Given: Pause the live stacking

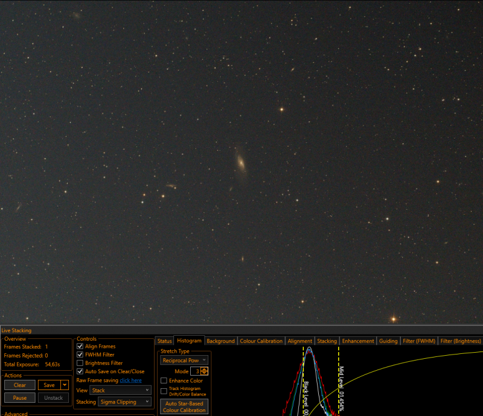Looking at the screenshot, I should point(20,397).
